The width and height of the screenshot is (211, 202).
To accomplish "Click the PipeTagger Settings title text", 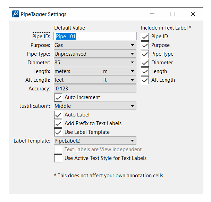I will click(44, 14).
